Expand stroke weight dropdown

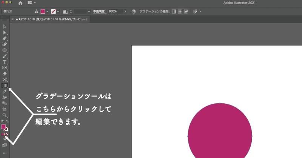(x=89, y=12)
